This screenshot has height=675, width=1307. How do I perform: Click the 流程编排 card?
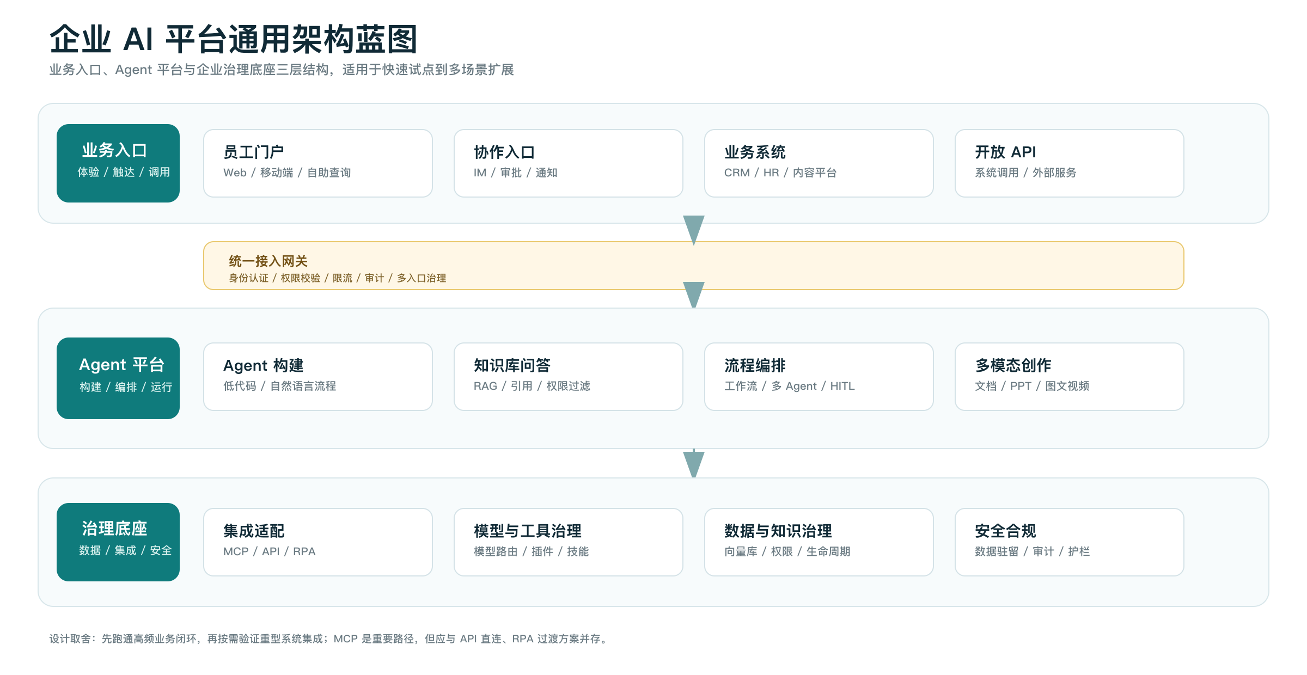pyautogui.click(x=819, y=377)
